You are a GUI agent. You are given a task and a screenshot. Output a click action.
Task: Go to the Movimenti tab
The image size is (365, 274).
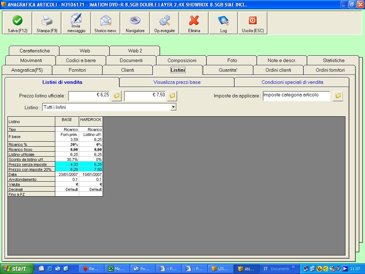pyautogui.click(x=31, y=61)
